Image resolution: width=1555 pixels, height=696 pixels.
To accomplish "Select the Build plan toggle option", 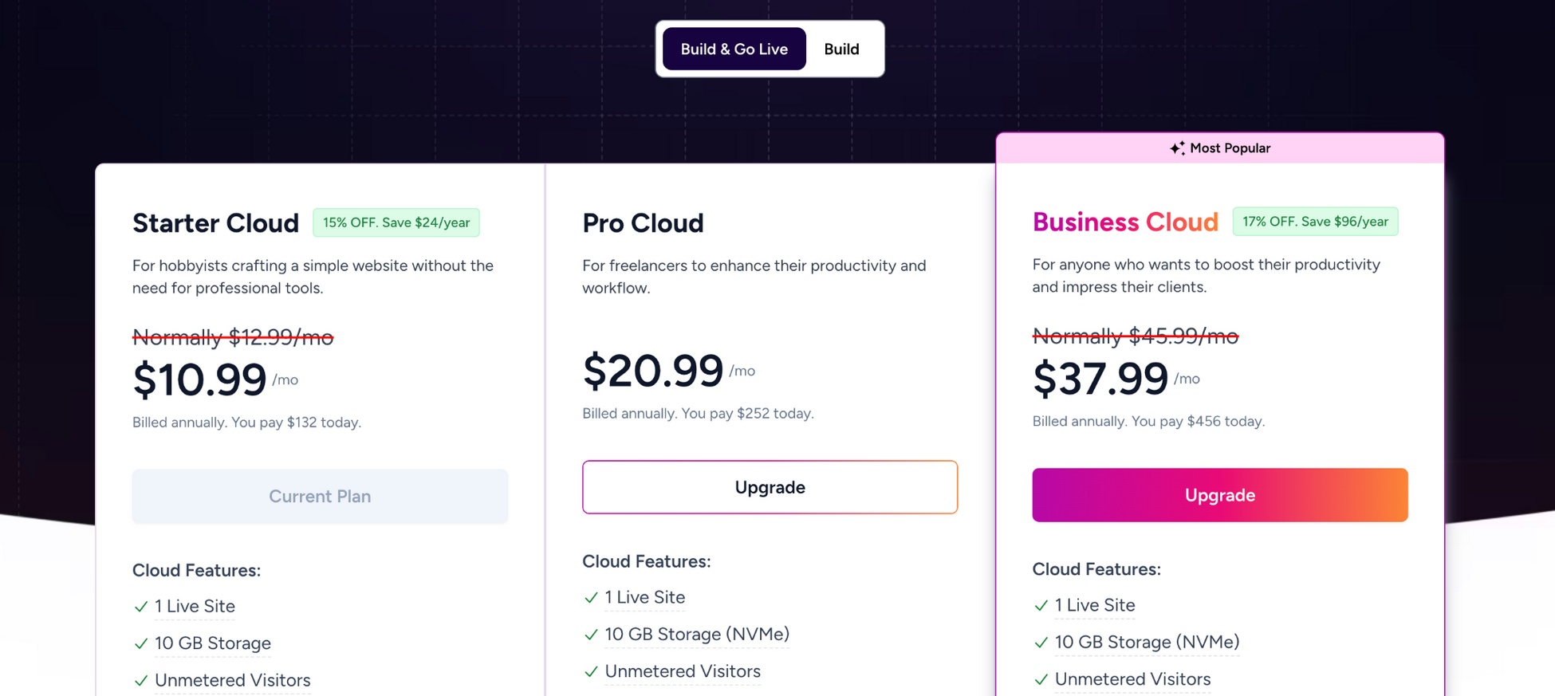I will click(x=841, y=49).
